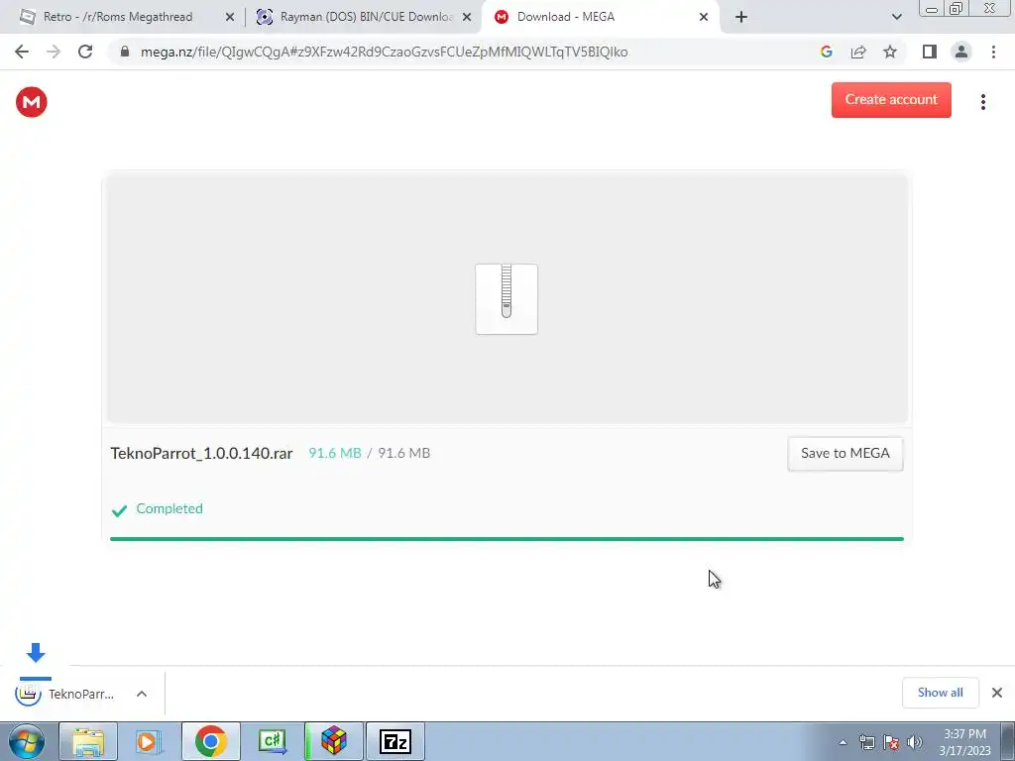Bookmark this page with star icon
This screenshot has height=761, width=1015.
890,52
